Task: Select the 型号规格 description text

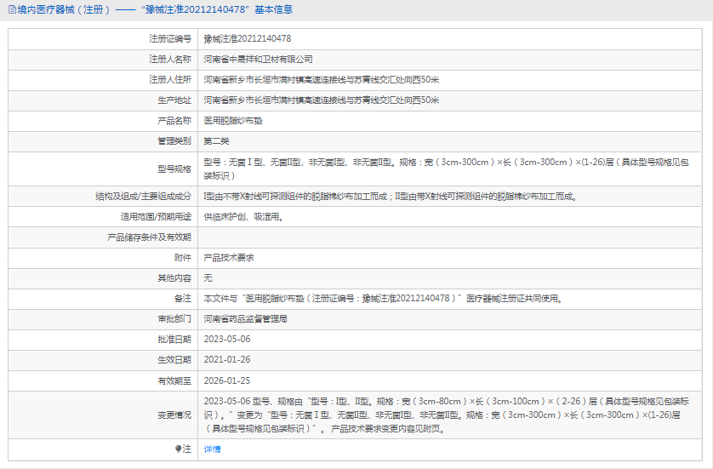Action: pos(446,169)
